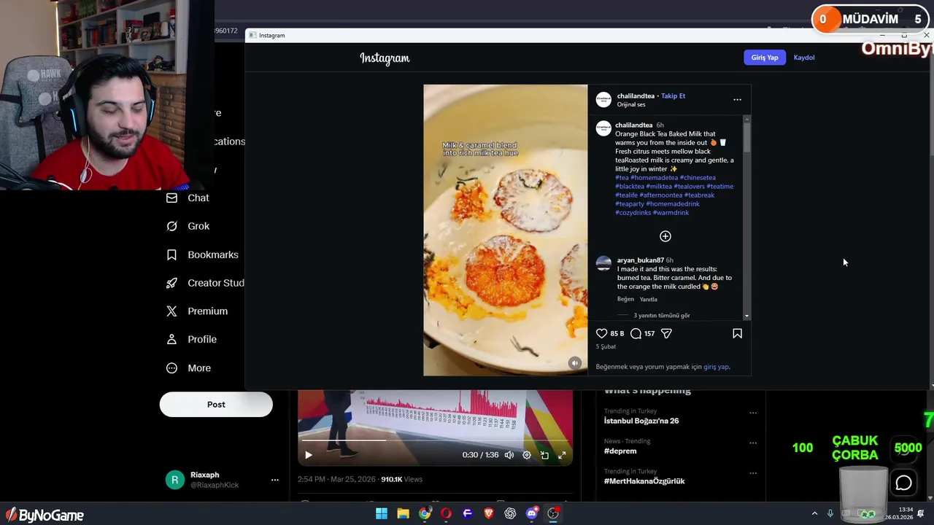Open the taskbar clock and date
Image resolution: width=934 pixels, height=525 pixels.
(898, 514)
